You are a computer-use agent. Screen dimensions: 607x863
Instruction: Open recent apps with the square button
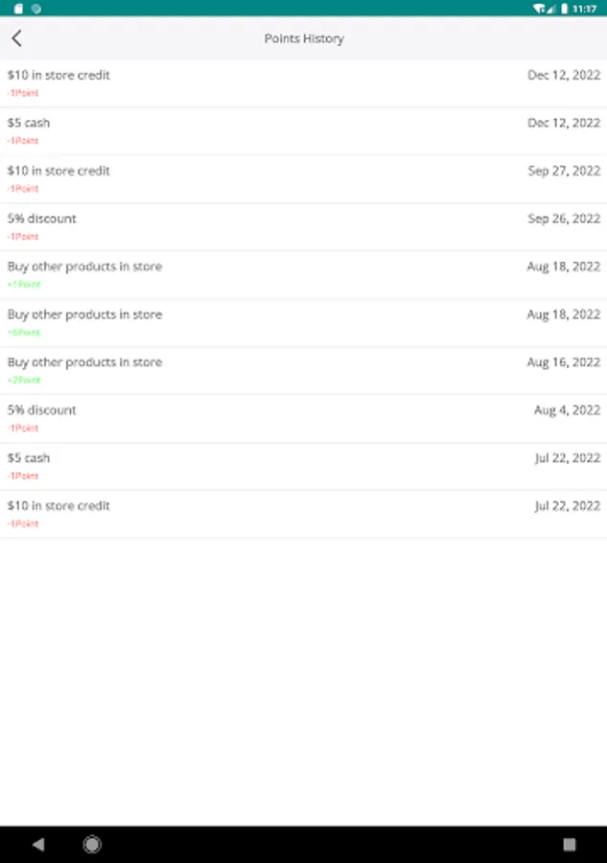coord(570,844)
